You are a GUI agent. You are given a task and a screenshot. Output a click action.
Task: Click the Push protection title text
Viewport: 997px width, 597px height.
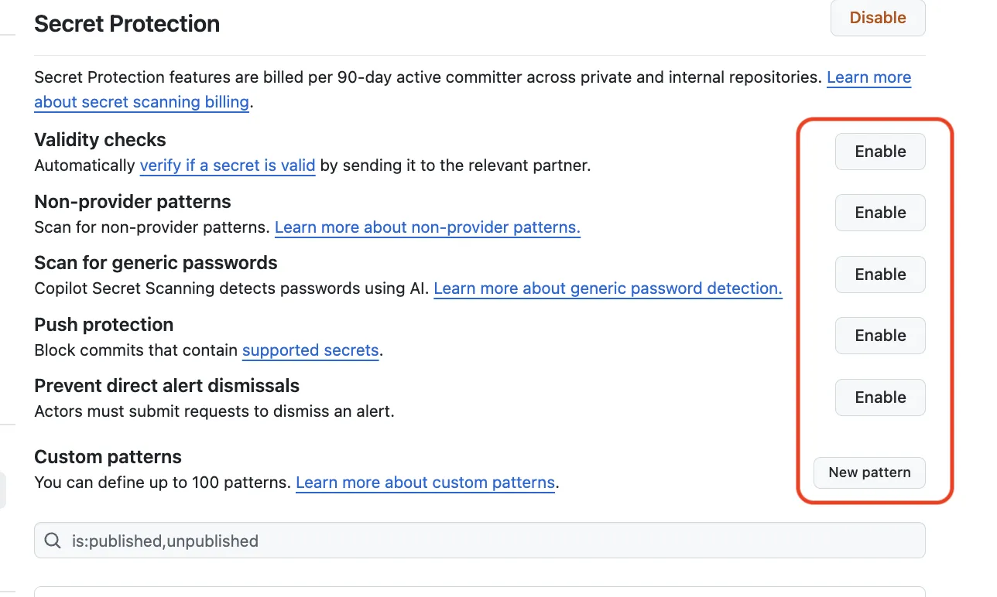[x=104, y=325]
